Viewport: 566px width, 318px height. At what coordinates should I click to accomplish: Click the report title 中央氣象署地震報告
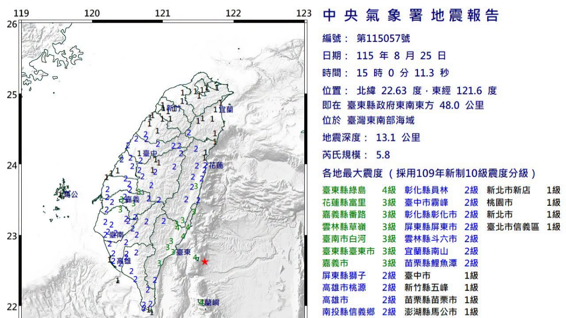pyautogui.click(x=410, y=16)
